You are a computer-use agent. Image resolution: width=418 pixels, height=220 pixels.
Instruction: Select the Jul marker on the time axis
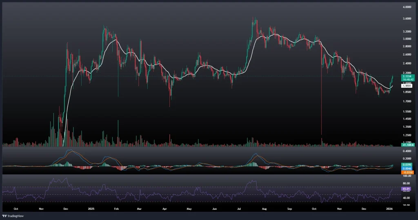pos(239,208)
